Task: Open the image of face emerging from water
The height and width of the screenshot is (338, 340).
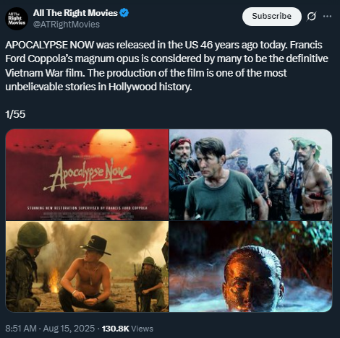Action: (250, 266)
